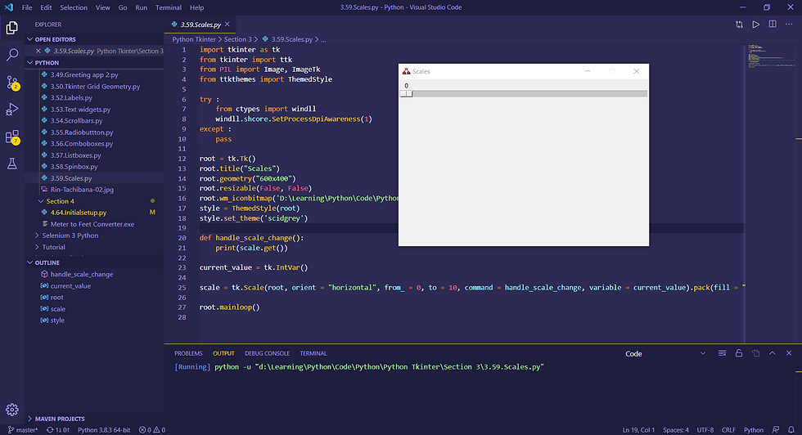The image size is (802, 435).
Task: Split the editor to the right
Action: (773, 25)
